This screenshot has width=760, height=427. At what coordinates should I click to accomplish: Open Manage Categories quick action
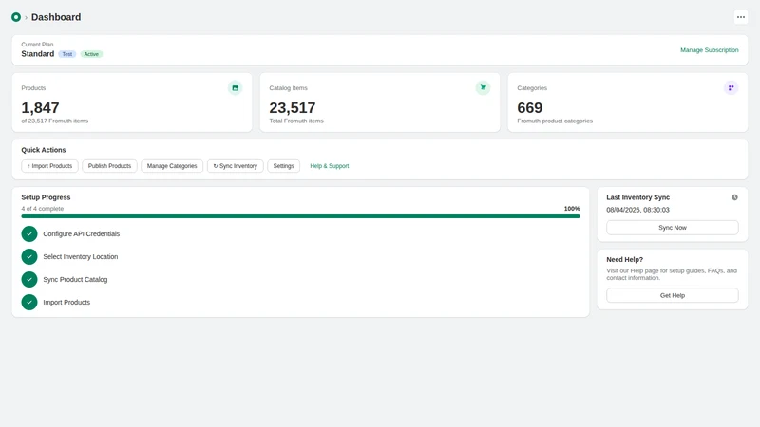pyautogui.click(x=172, y=166)
